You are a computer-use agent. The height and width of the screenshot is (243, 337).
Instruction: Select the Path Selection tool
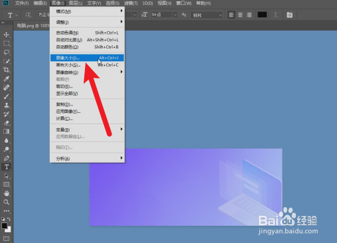point(7,176)
